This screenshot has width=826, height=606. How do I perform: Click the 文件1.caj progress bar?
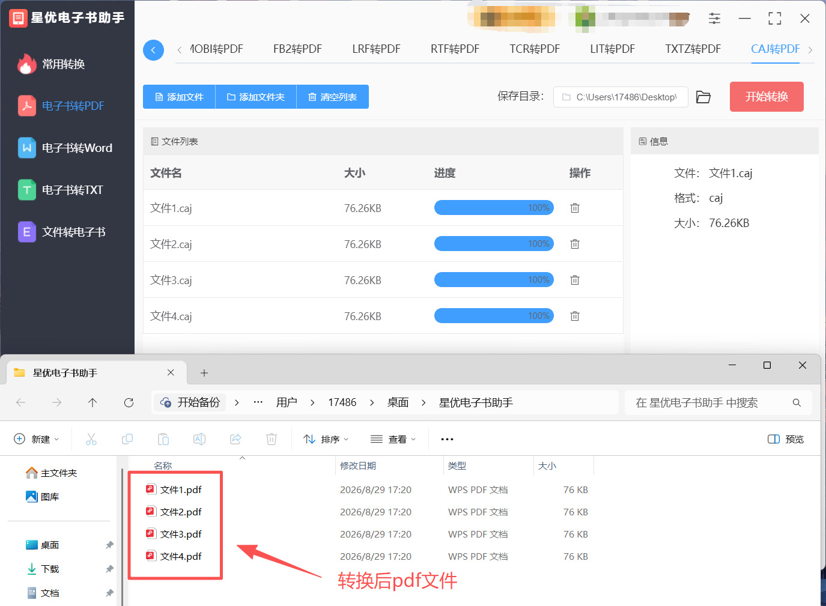[494, 208]
